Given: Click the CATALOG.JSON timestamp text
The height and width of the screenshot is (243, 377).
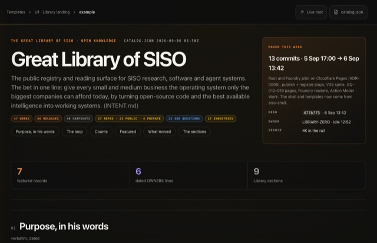Looking at the screenshot, I should pyautogui.click(x=161, y=41).
